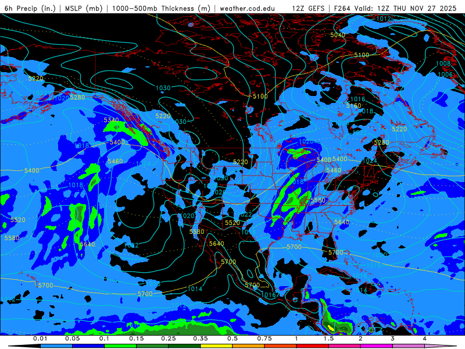Select the dark blue legend color swatch

[x=88, y=346]
